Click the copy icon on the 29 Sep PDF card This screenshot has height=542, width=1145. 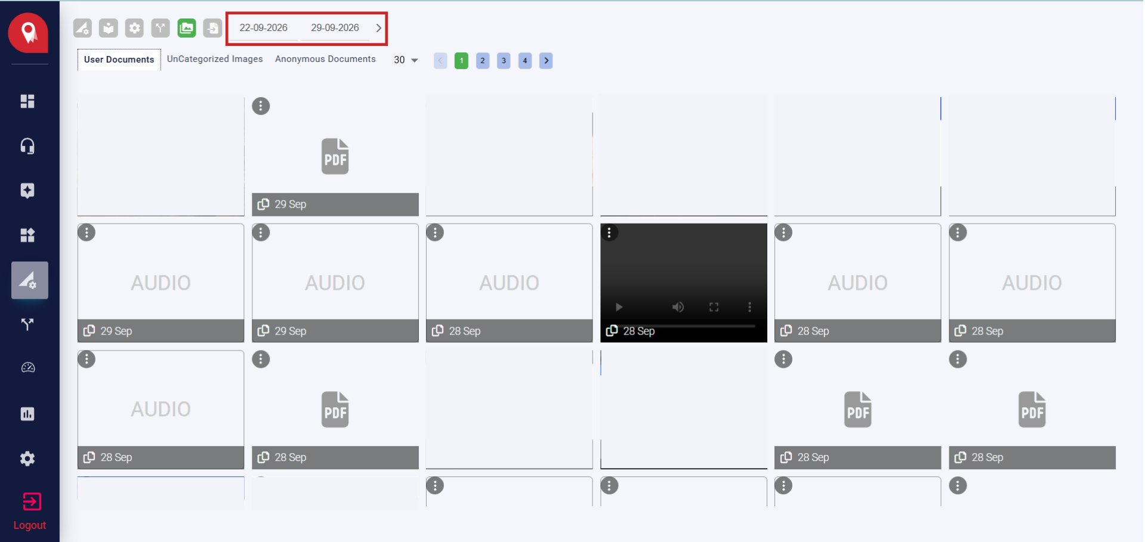coord(263,204)
